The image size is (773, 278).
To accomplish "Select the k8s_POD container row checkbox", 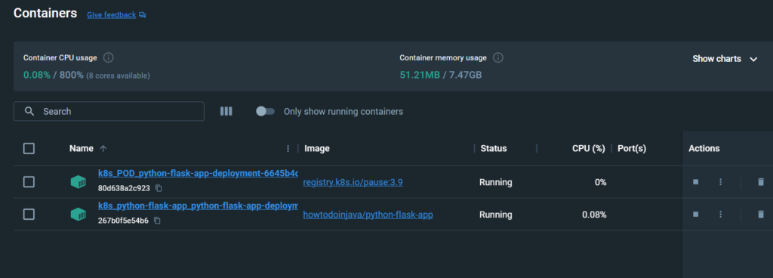I will click(29, 182).
